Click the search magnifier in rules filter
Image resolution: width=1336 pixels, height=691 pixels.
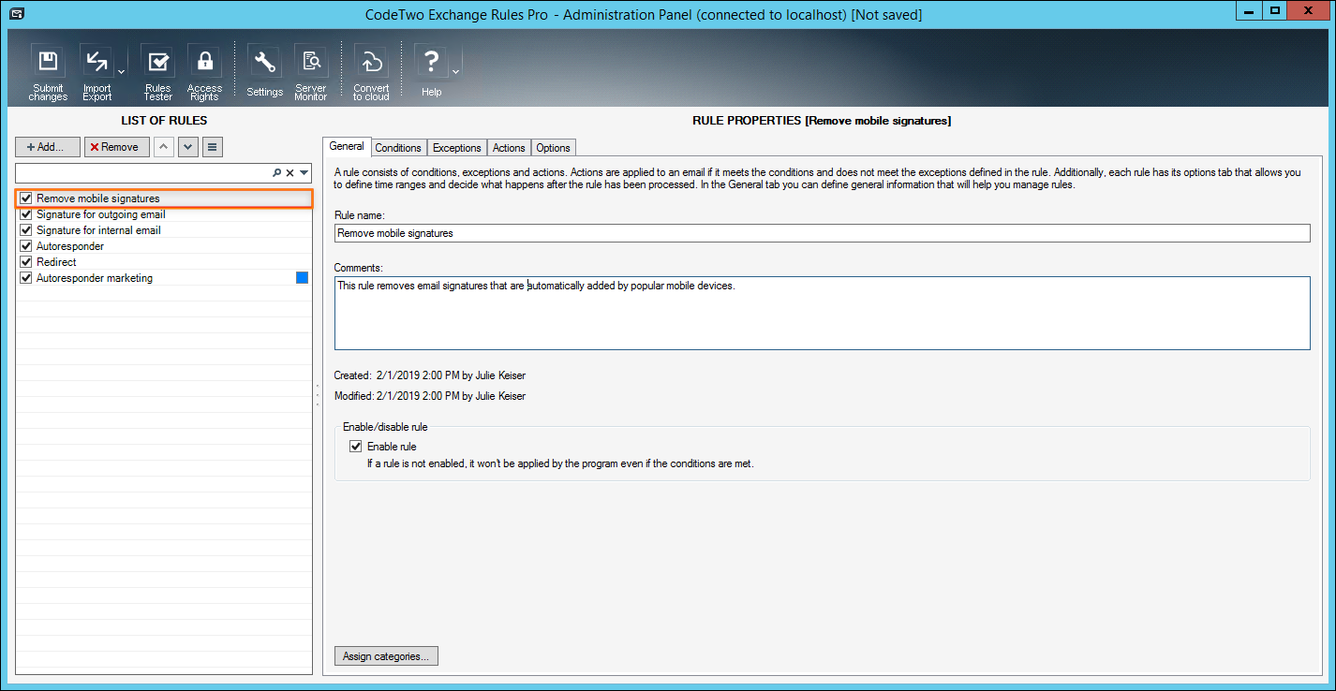pos(276,173)
